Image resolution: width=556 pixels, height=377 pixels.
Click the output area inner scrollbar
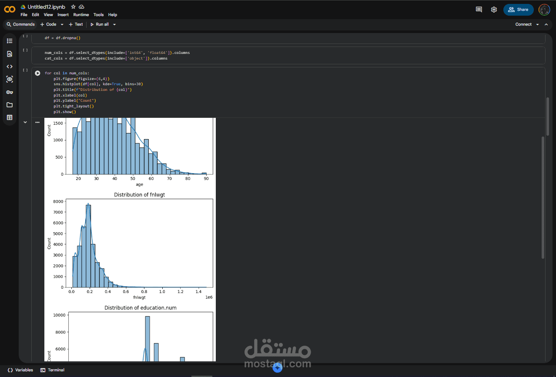[x=543, y=197]
